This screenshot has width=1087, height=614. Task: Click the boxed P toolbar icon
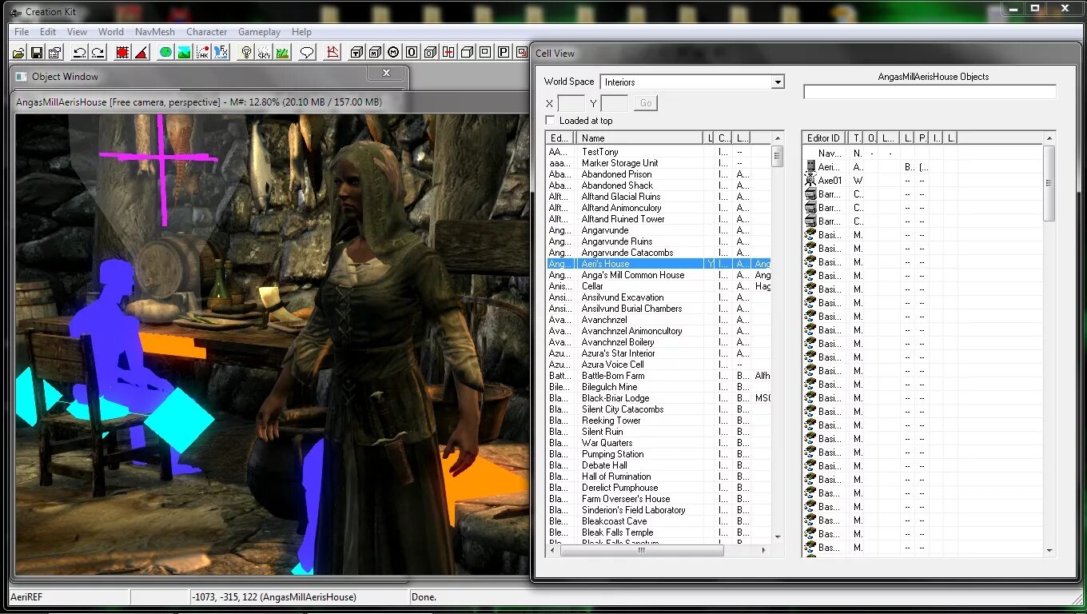(504, 53)
